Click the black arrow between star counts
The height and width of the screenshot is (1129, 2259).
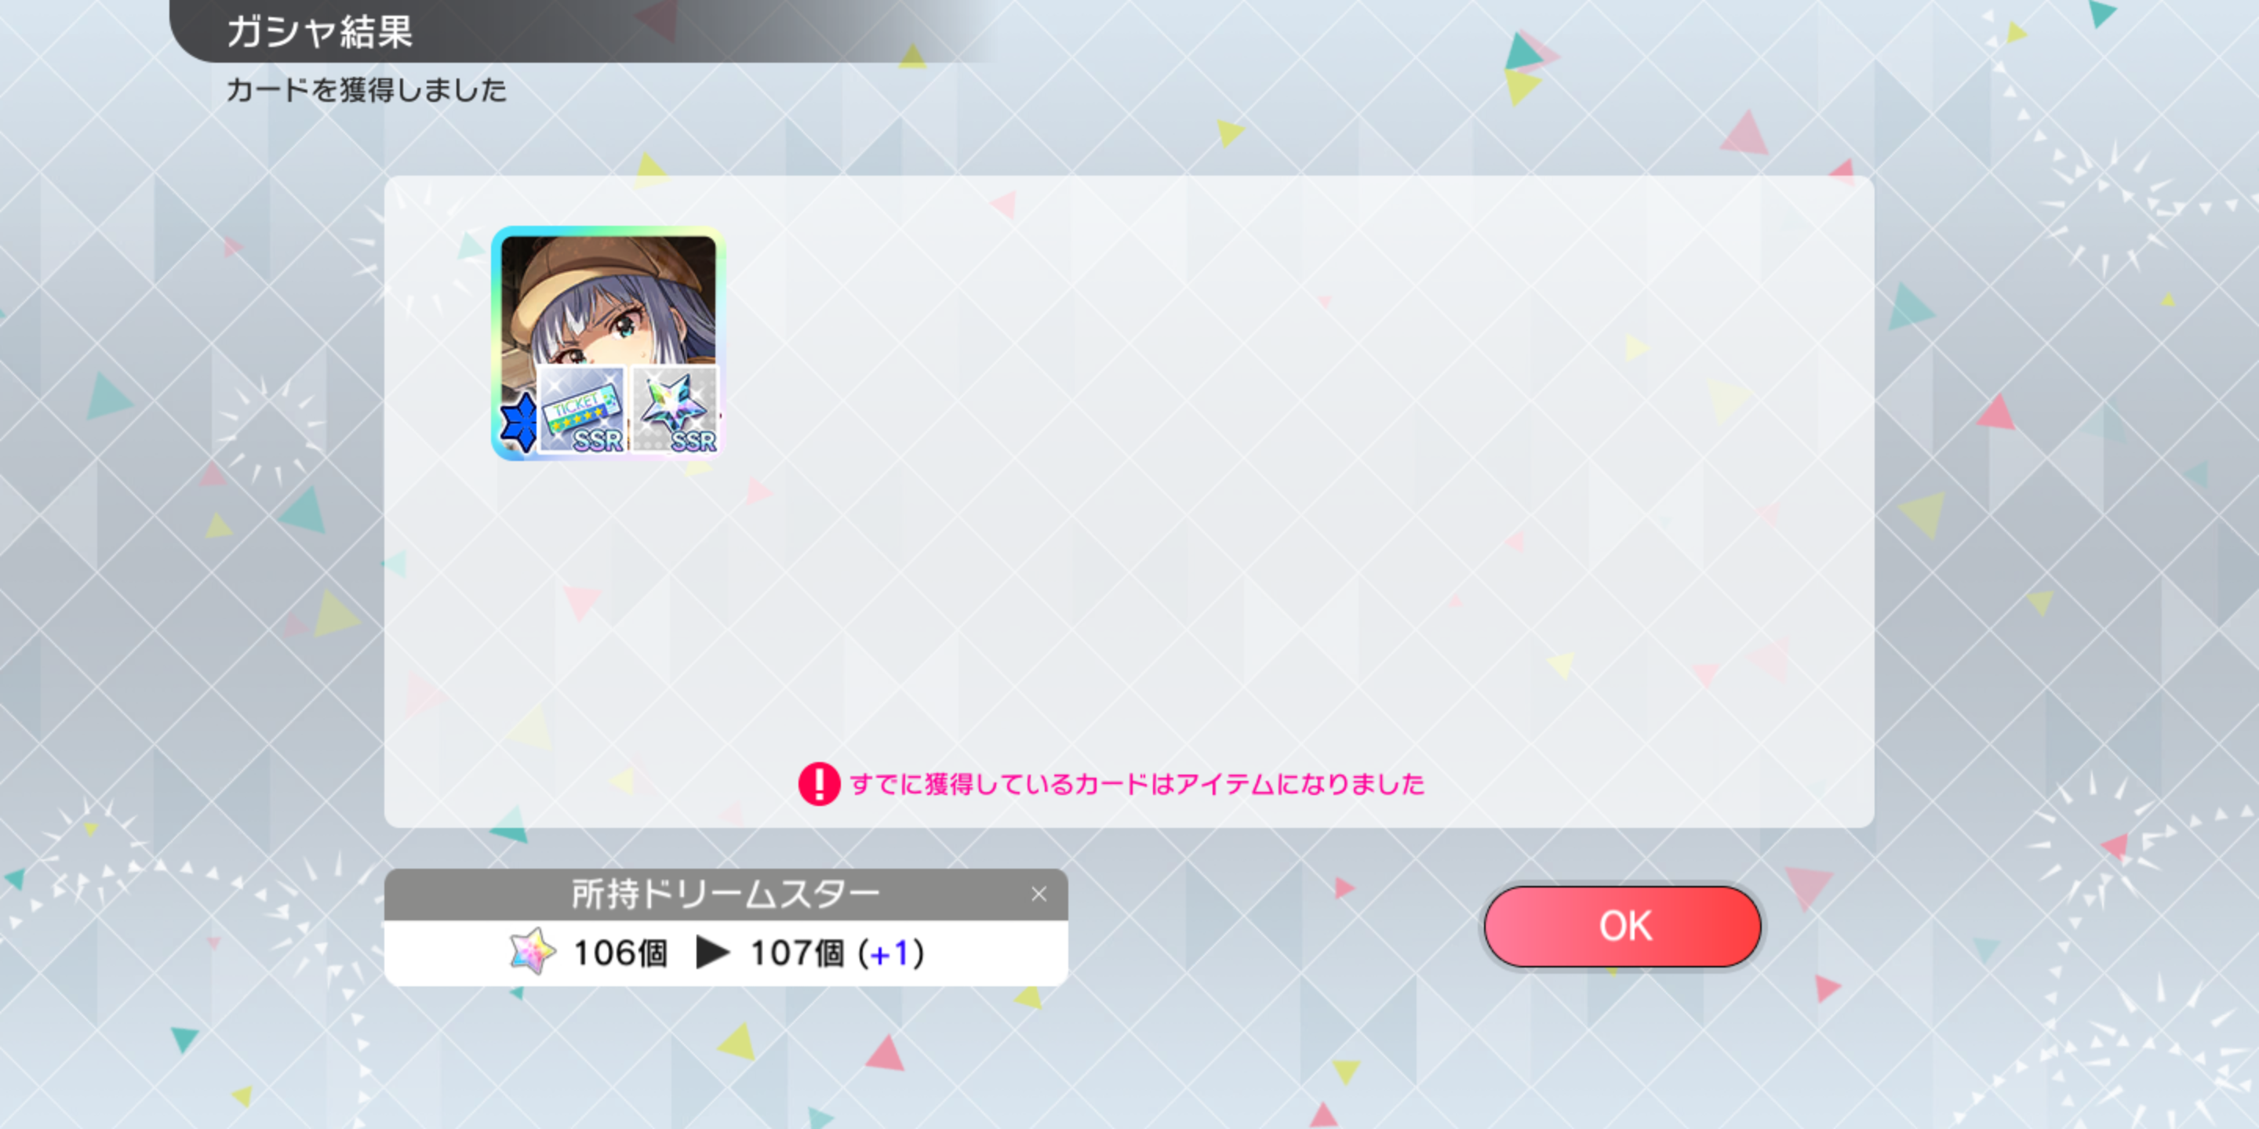click(x=712, y=952)
